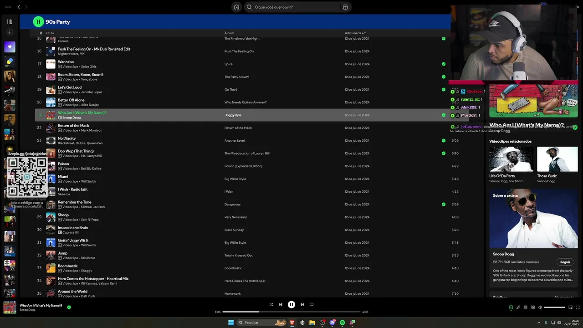This screenshot has width=583, height=328.
Task: Open the play queue icon
Action: (526, 307)
